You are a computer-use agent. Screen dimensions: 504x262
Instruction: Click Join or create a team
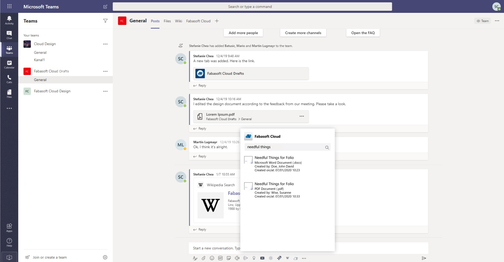(46, 257)
